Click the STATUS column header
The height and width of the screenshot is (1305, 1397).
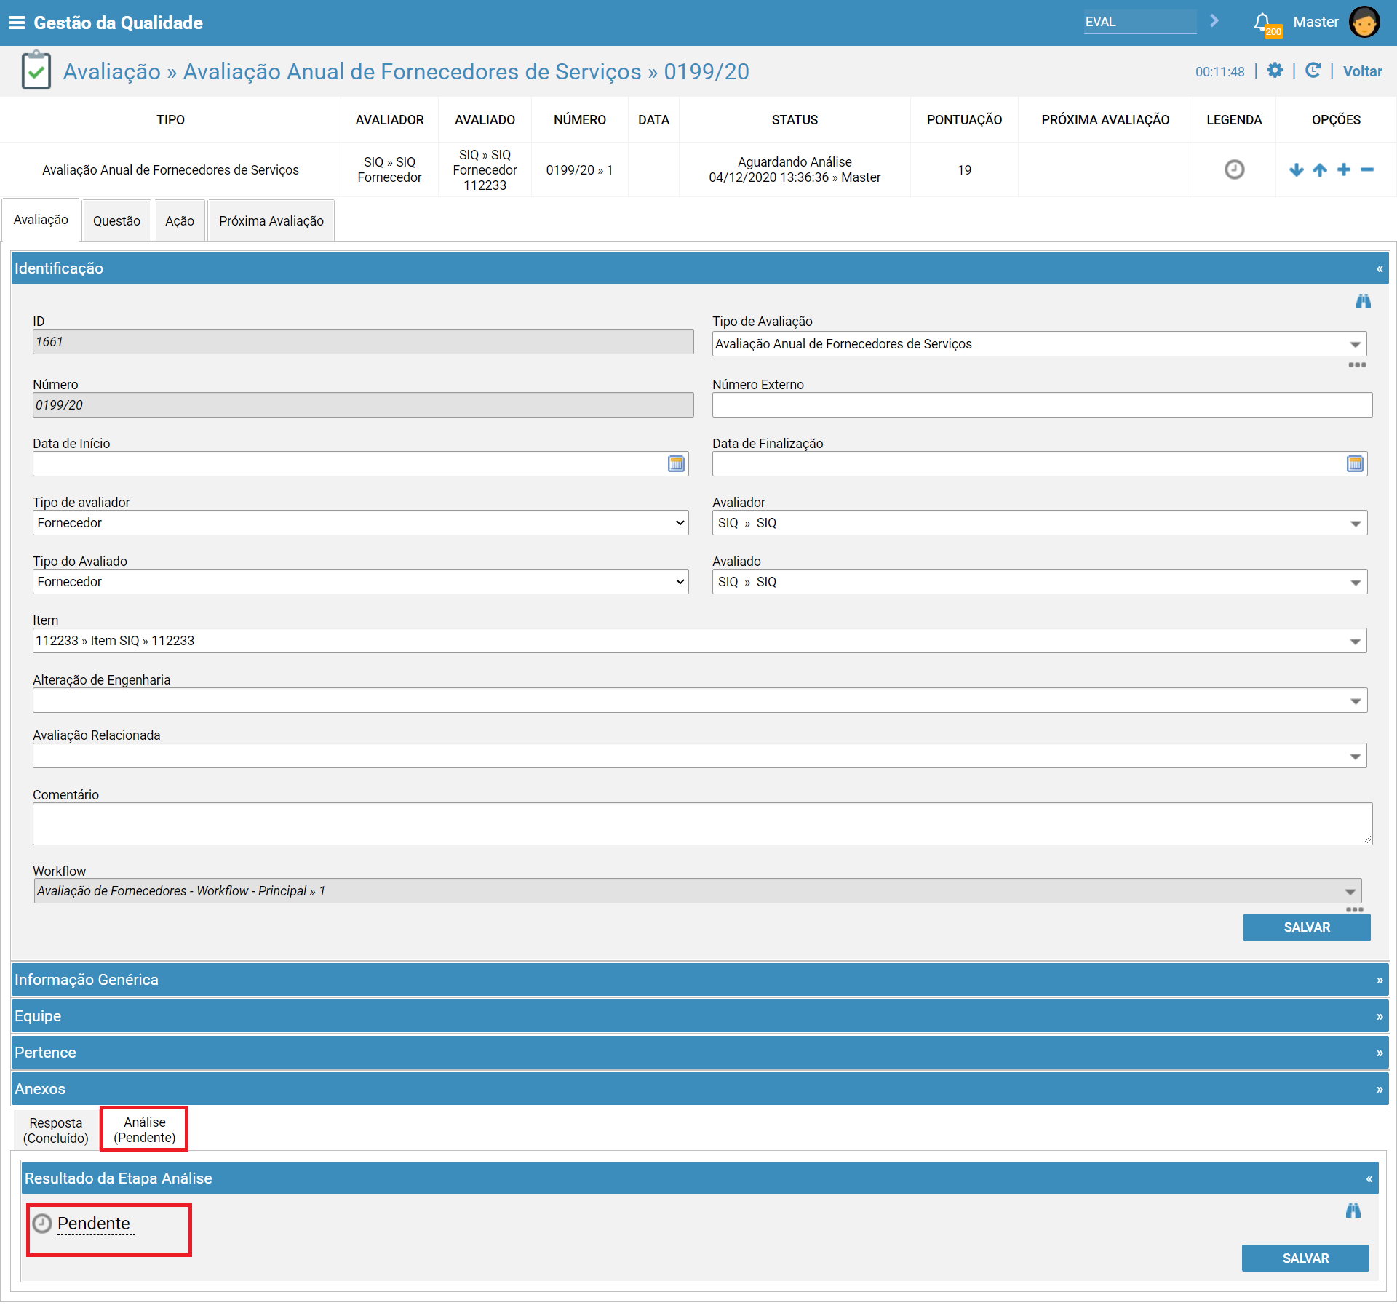click(x=795, y=120)
